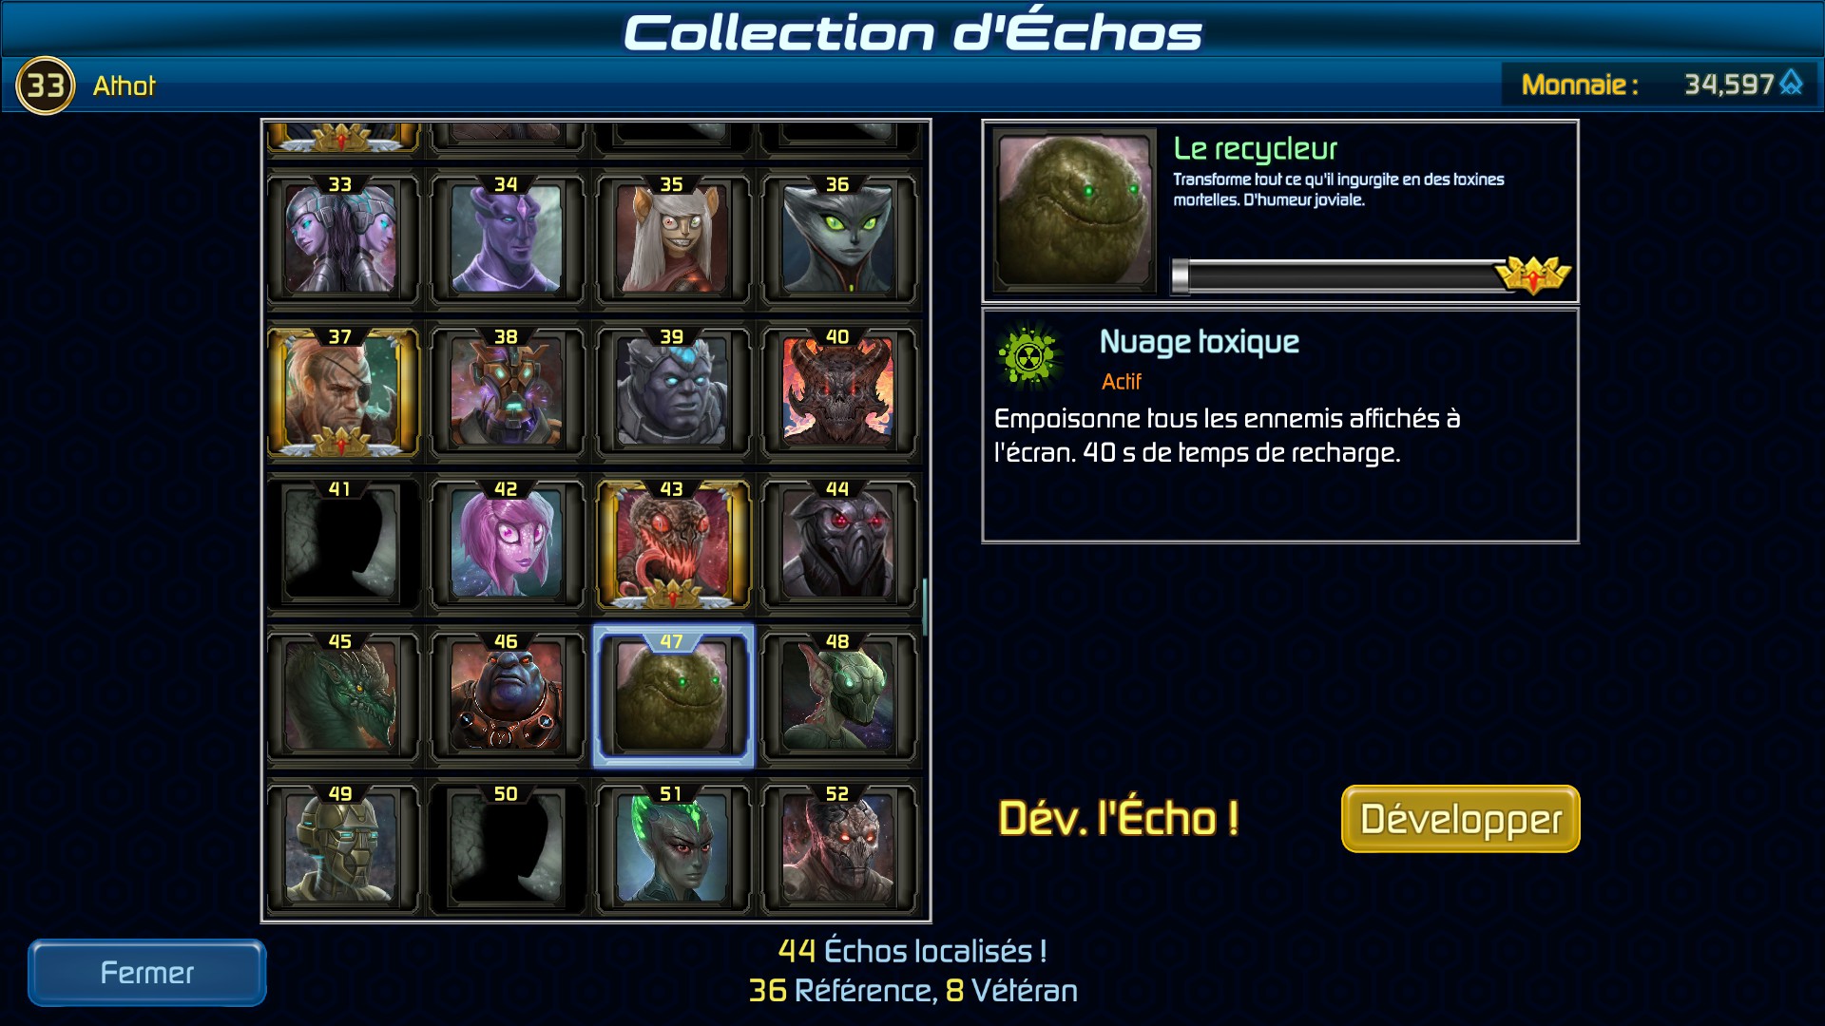Select echo 42, the pink-haired alien
The width and height of the screenshot is (1825, 1026).
click(x=507, y=543)
